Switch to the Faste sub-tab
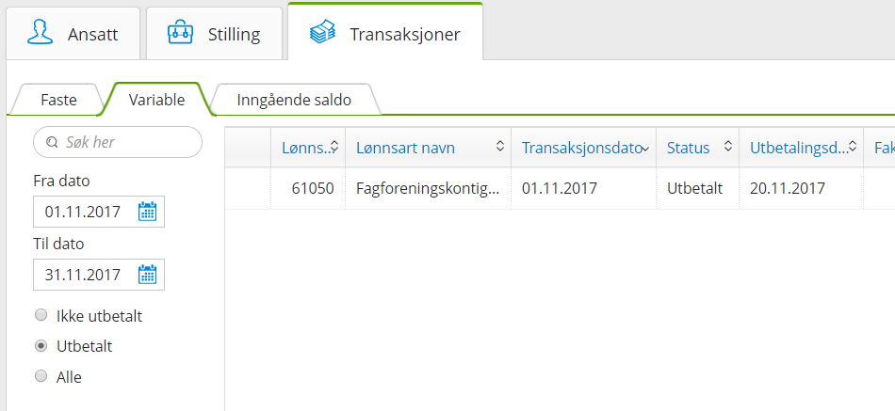 click(x=58, y=99)
